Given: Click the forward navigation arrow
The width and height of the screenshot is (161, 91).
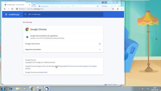Looking at the screenshot, I should 9,9.
